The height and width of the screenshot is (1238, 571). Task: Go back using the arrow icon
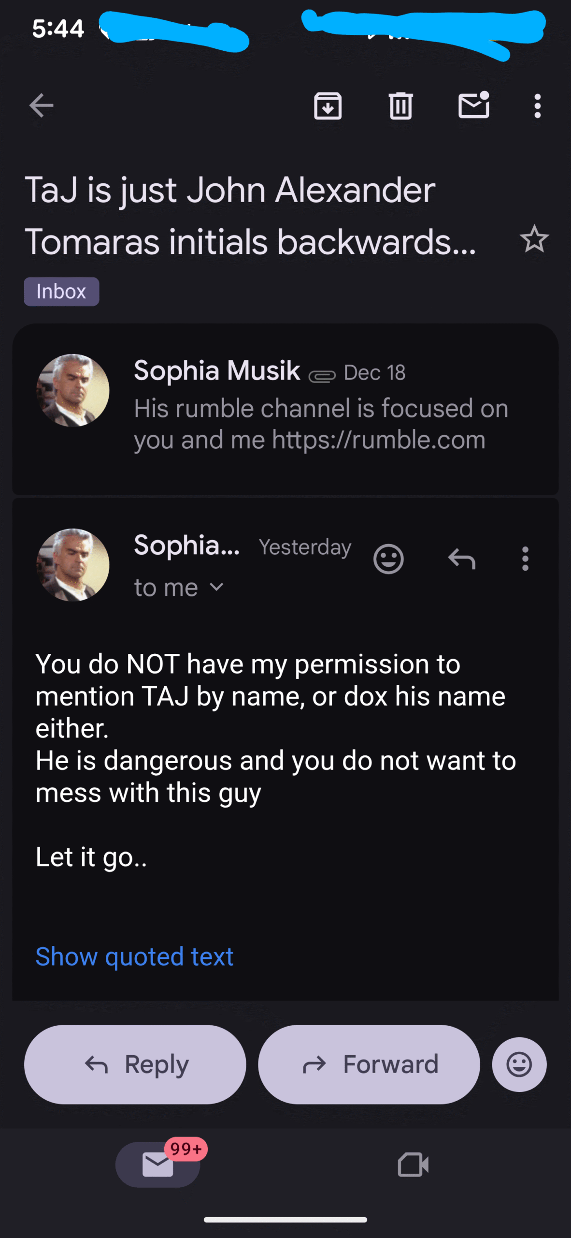coord(41,105)
